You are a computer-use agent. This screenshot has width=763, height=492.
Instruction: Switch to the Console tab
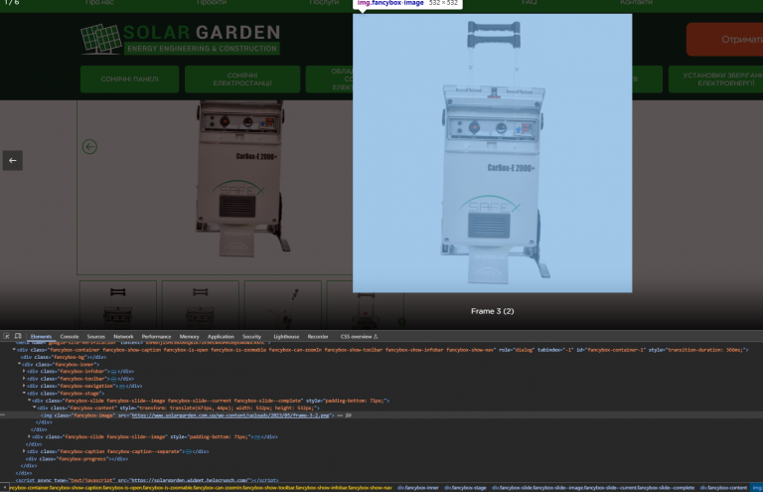(x=70, y=336)
